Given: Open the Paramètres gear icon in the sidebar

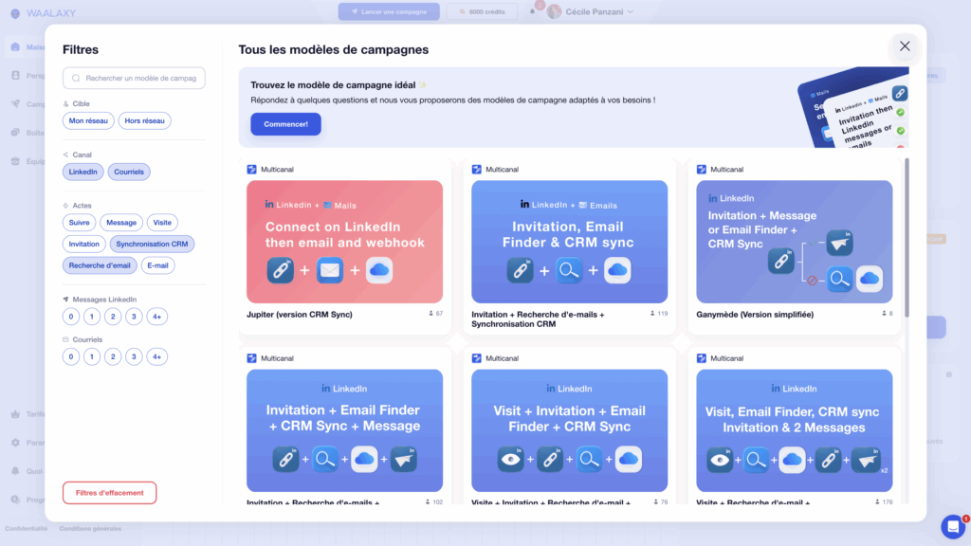Looking at the screenshot, I should 13,440.
